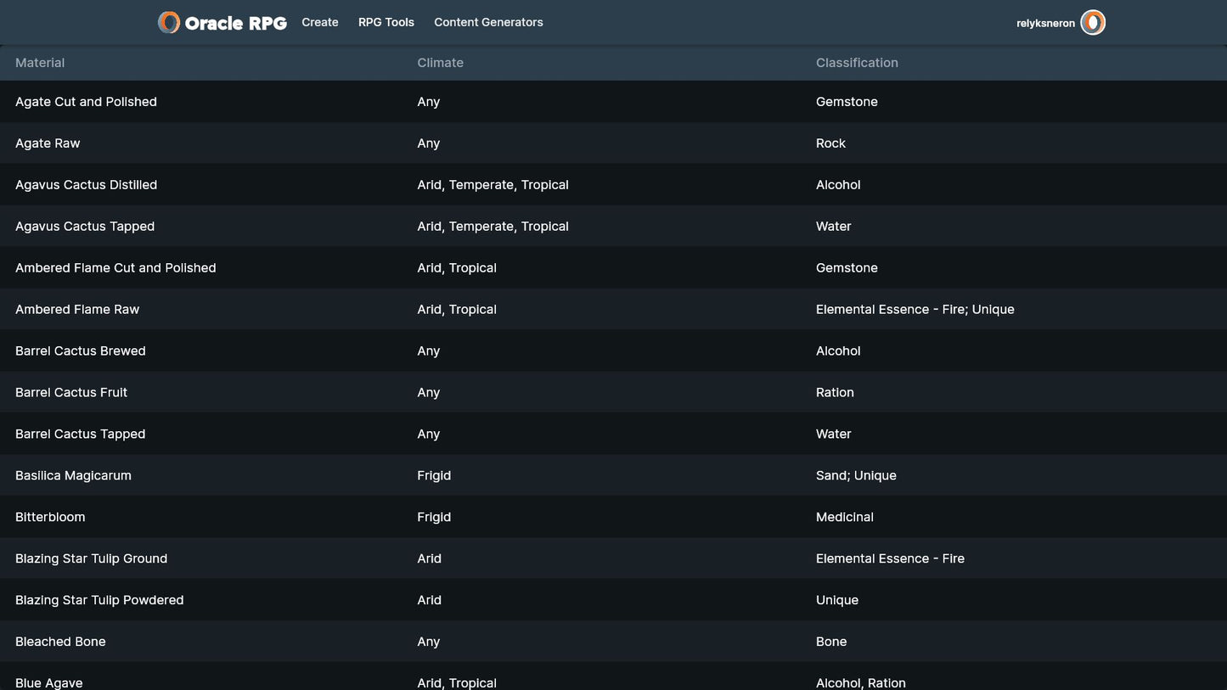Select the Ambered Flame Raw row
The image size is (1227, 690).
tap(77, 310)
